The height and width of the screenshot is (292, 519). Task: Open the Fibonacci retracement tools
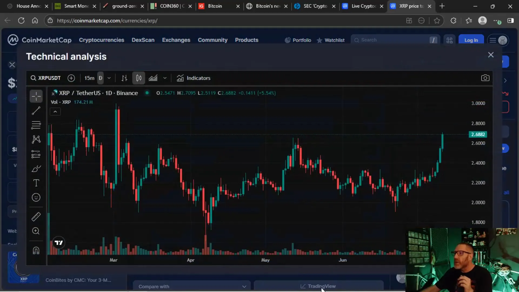(x=36, y=125)
